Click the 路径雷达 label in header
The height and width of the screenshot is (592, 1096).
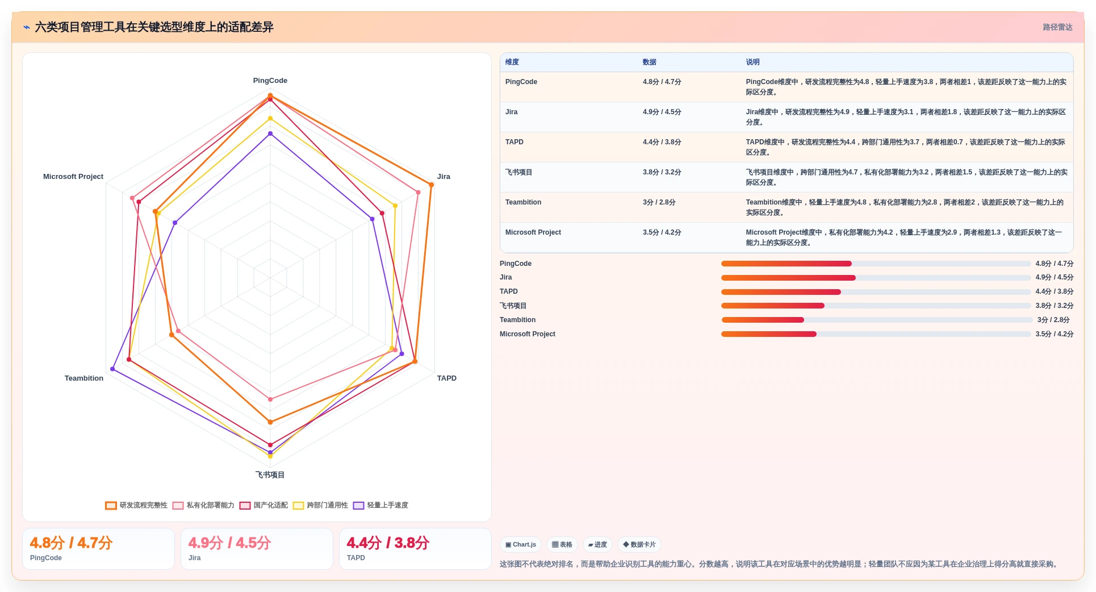1057,27
